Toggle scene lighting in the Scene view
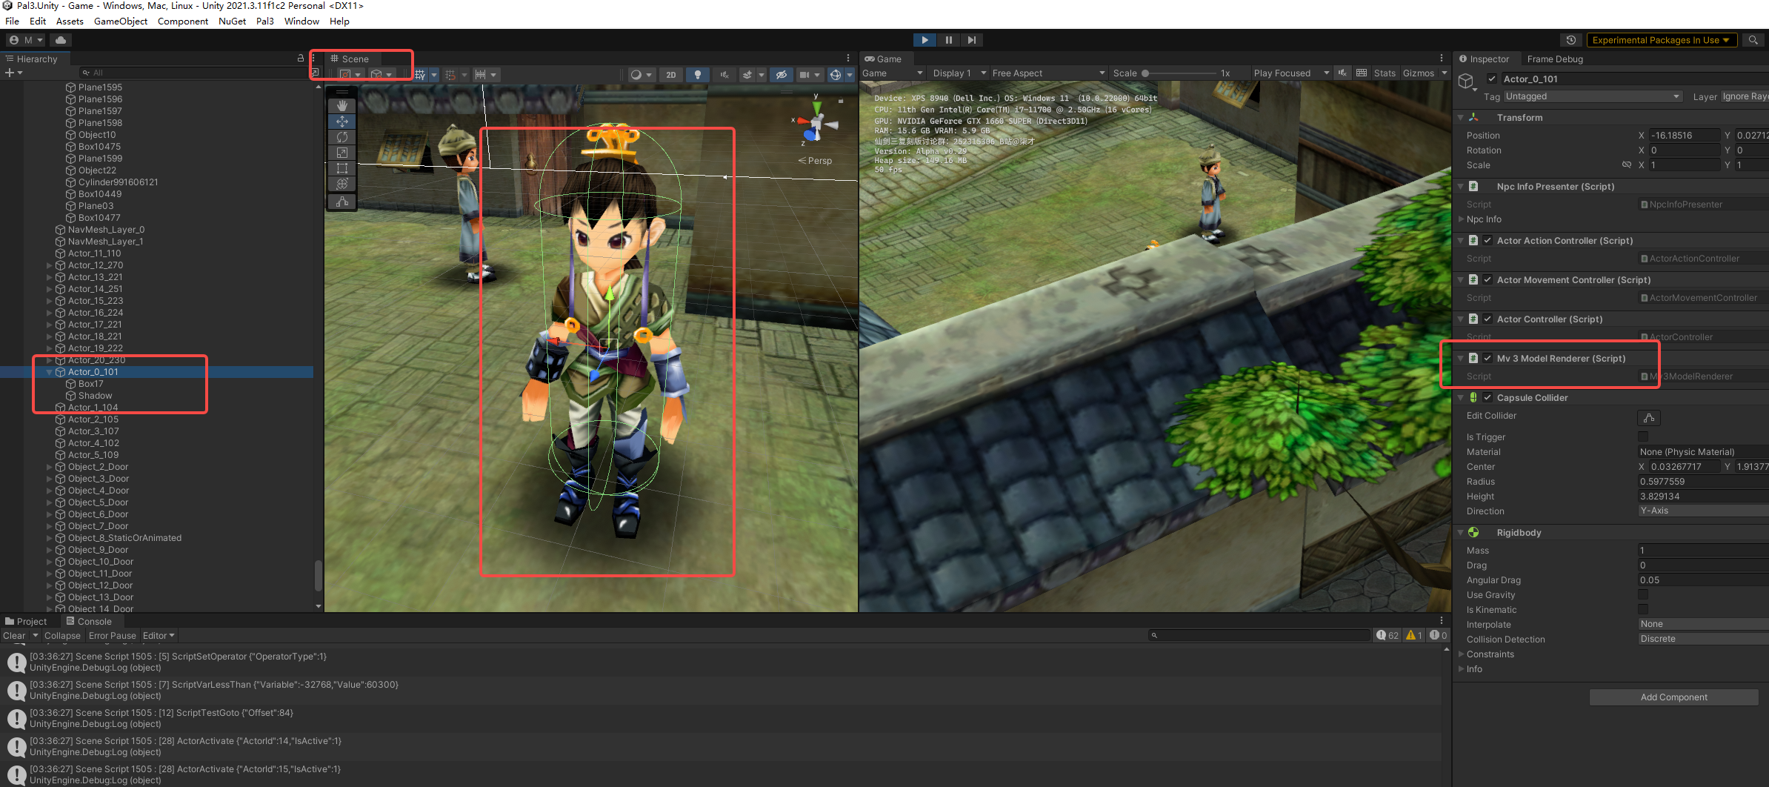 (x=697, y=74)
